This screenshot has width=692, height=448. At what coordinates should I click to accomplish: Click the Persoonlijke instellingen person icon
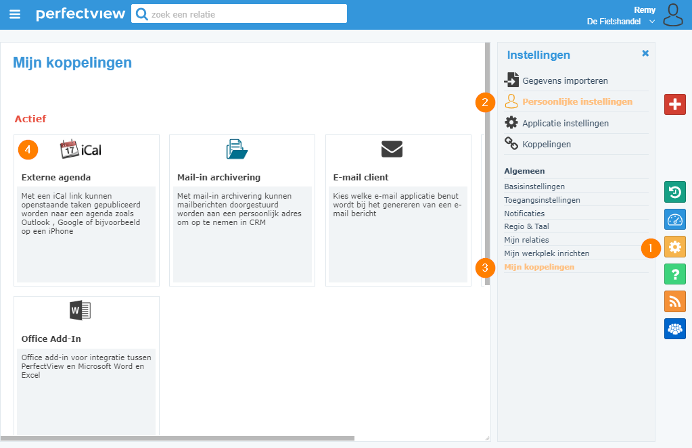[x=511, y=101]
